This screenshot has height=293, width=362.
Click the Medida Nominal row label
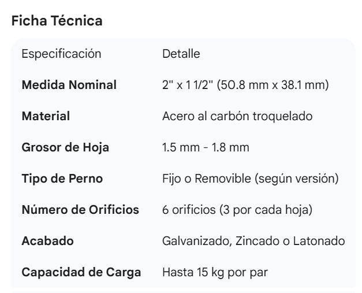coord(69,85)
